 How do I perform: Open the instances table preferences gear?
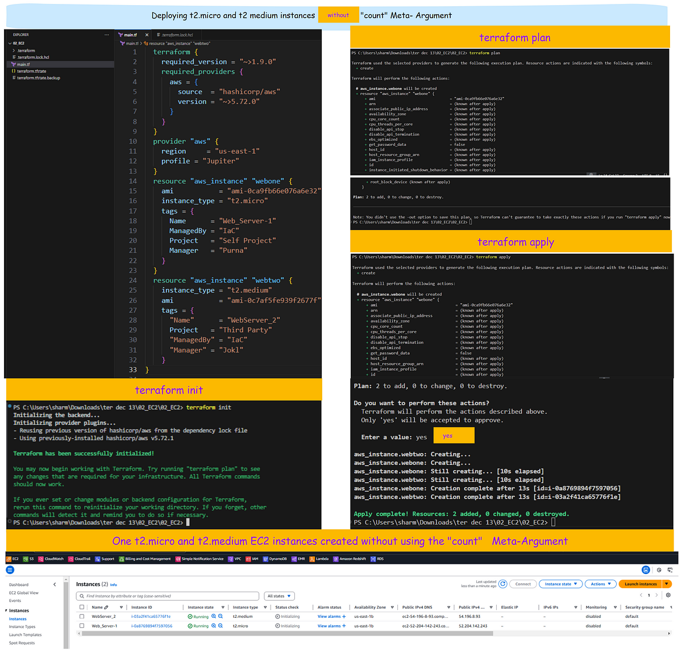click(x=669, y=595)
